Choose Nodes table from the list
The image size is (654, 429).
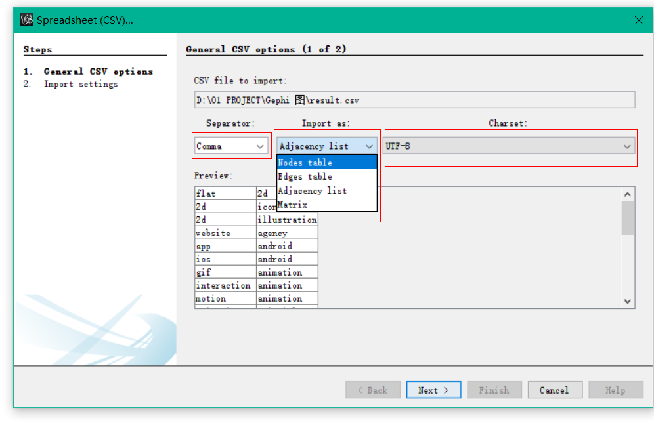point(327,163)
